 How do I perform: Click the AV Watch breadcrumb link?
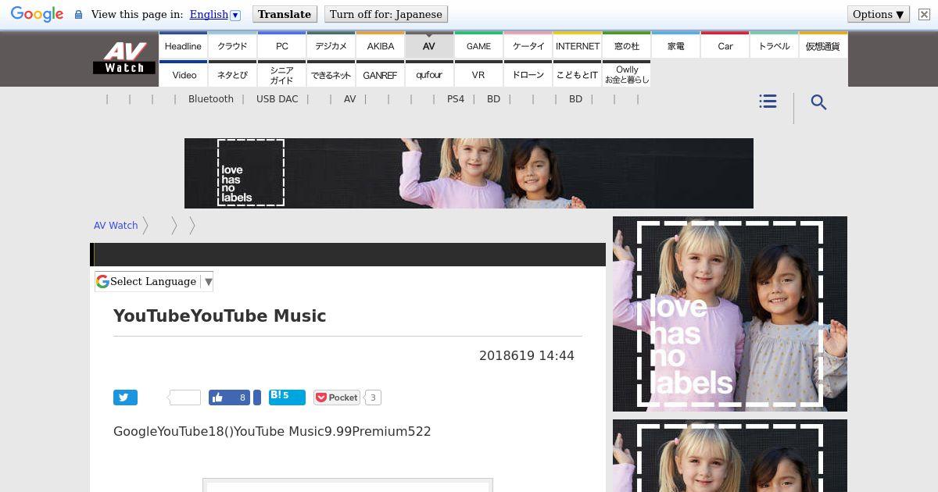(116, 226)
